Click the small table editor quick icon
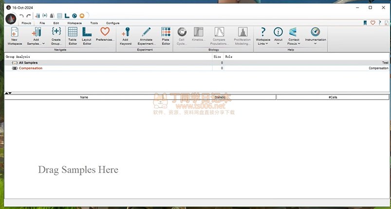This screenshot has height=209, width=391. pos(59,16)
